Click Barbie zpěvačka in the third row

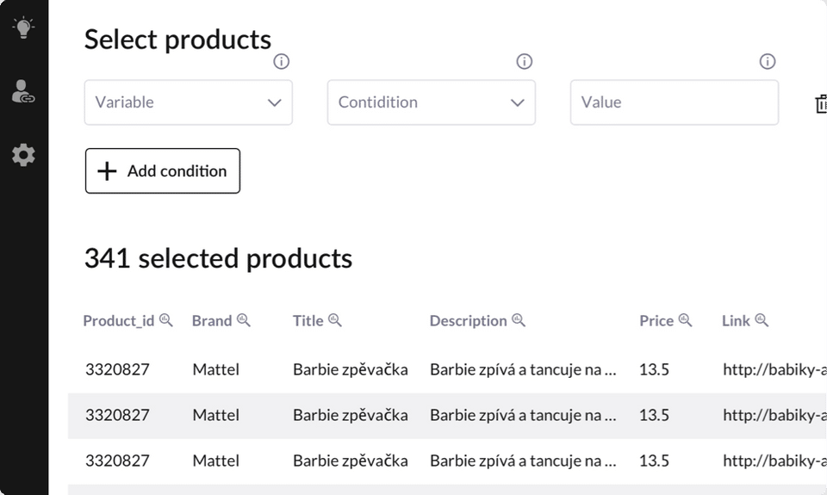pyautogui.click(x=351, y=461)
